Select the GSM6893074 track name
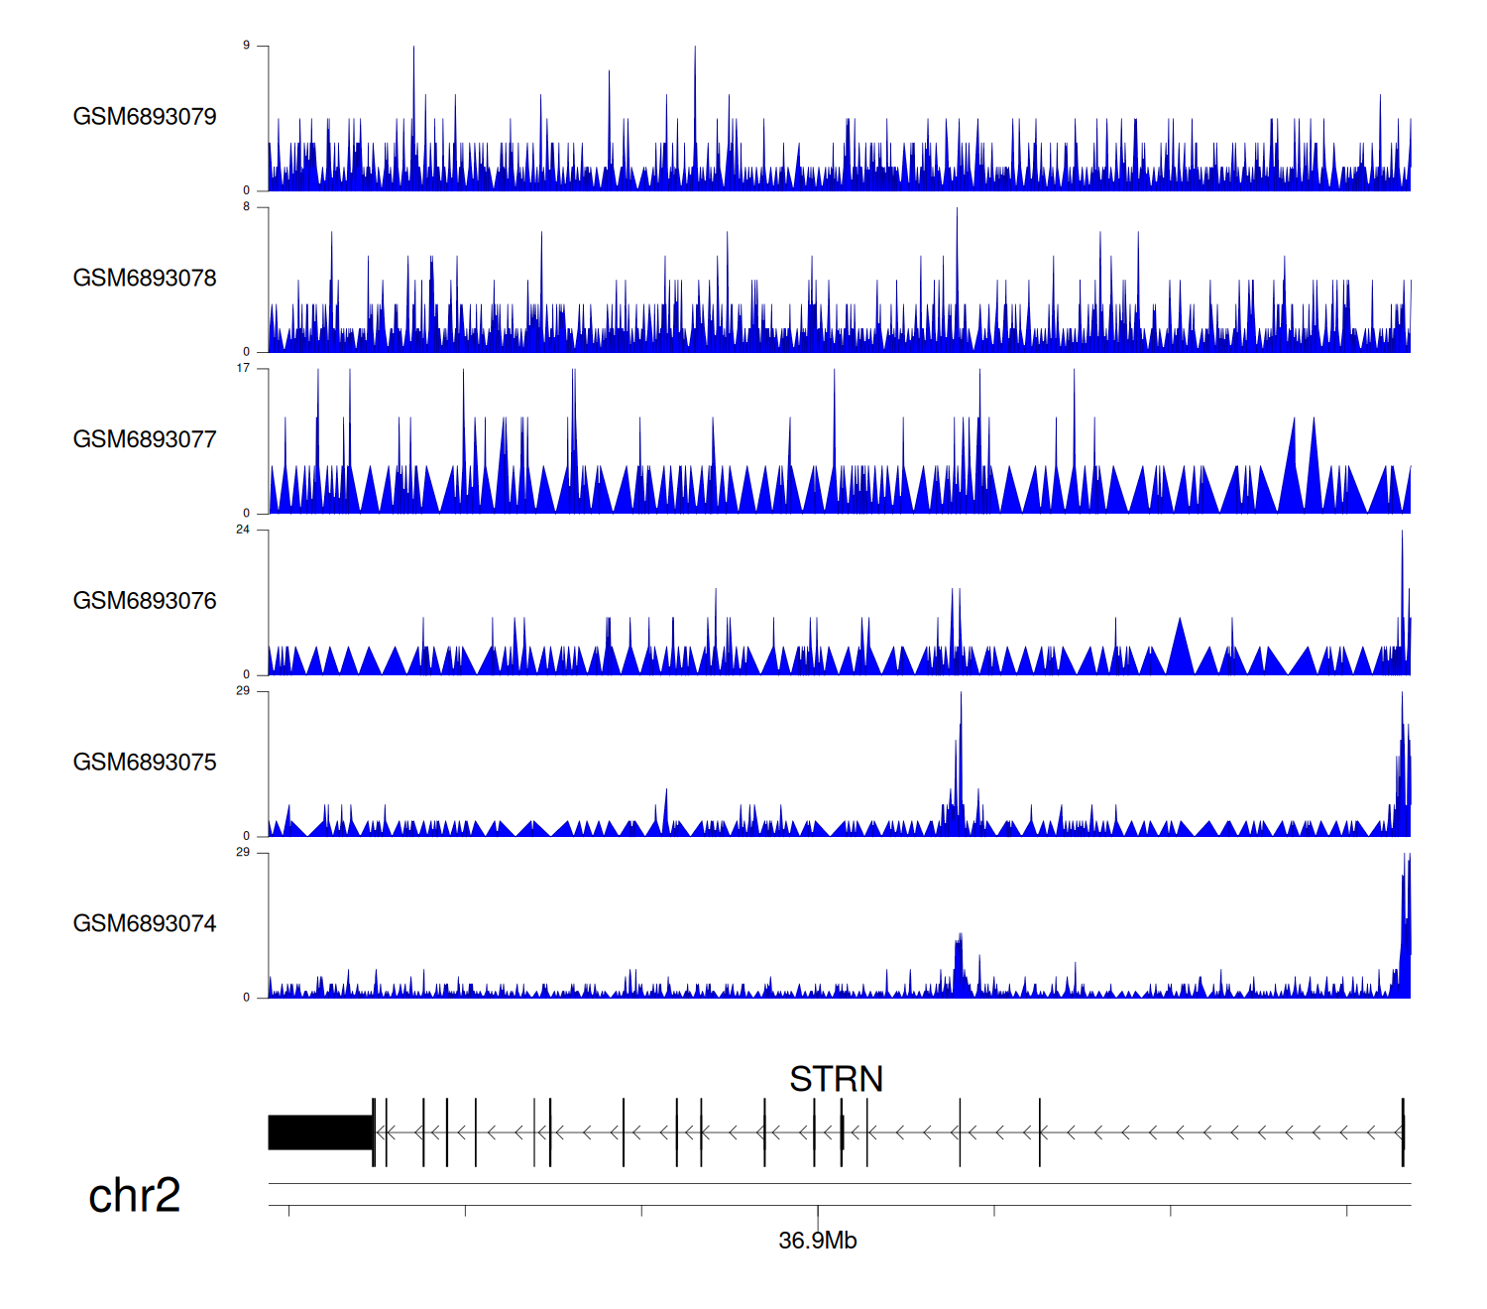Viewport: 1487px width, 1309px height. (145, 924)
